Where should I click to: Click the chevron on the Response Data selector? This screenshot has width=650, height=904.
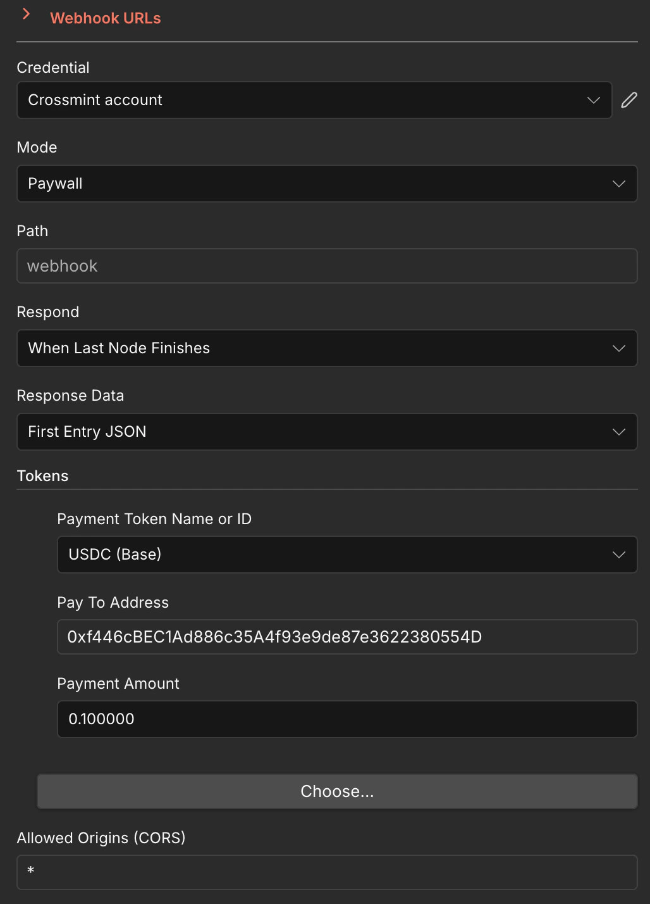point(618,432)
